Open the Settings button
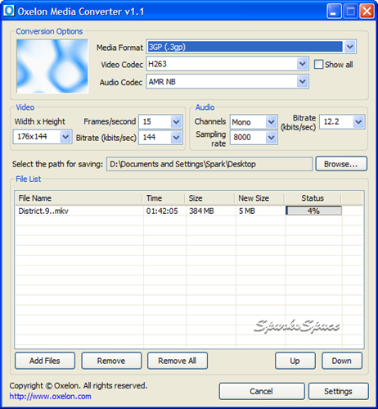 click(x=339, y=391)
